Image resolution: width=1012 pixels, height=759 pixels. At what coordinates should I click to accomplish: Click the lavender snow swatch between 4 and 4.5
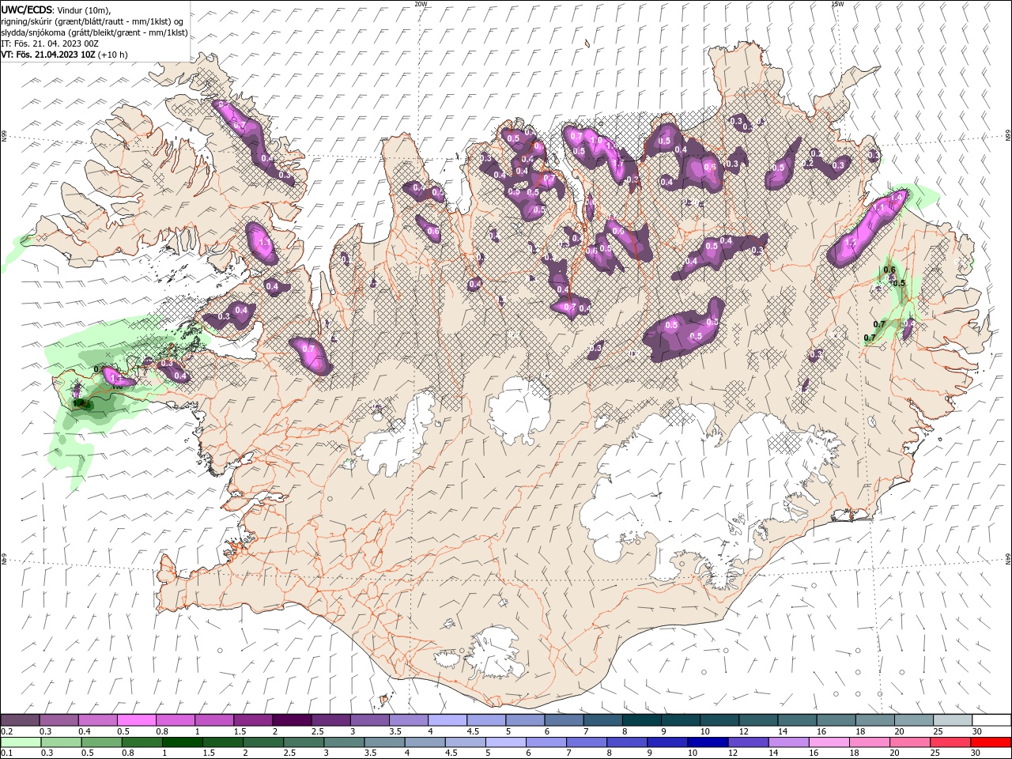pyautogui.click(x=447, y=720)
